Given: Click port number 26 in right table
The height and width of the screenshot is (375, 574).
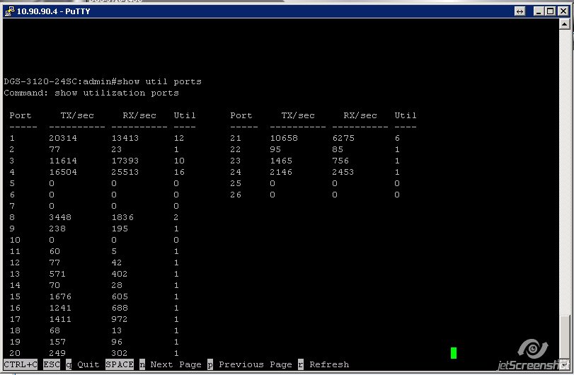Looking at the screenshot, I should point(236,195).
